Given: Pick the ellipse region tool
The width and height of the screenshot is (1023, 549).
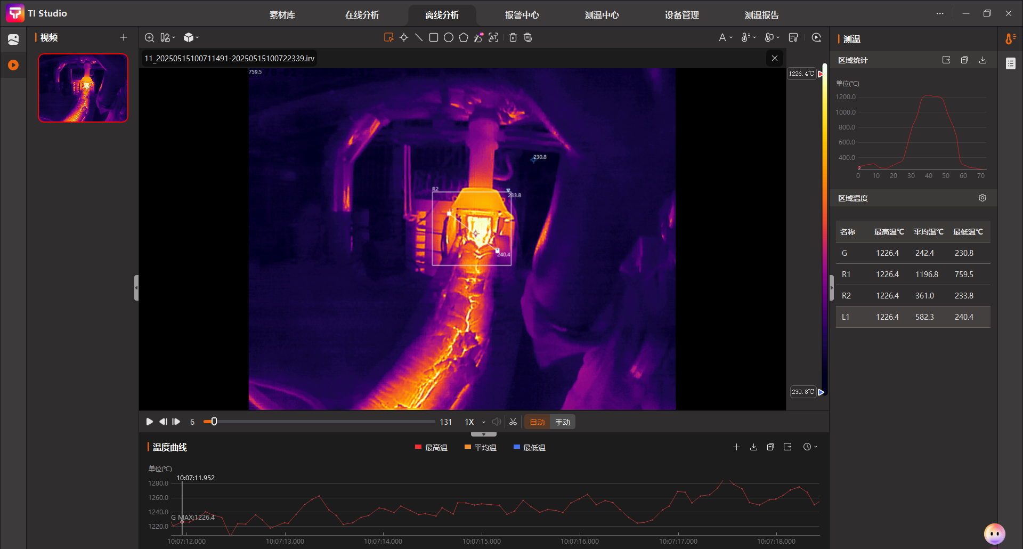Looking at the screenshot, I should [449, 37].
